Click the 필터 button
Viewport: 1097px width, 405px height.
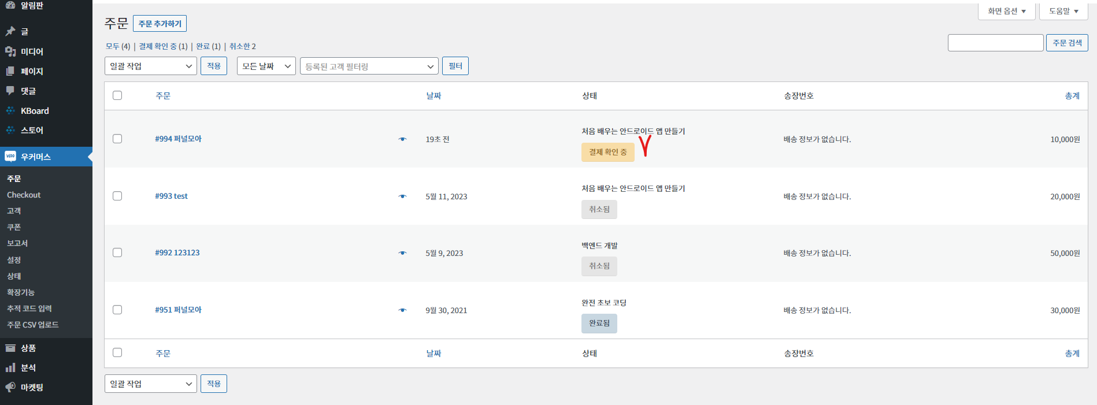455,66
